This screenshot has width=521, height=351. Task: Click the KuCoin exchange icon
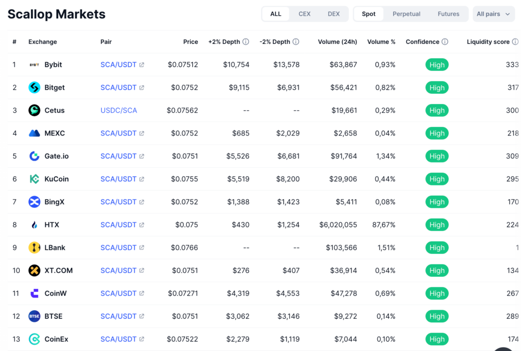pos(34,179)
